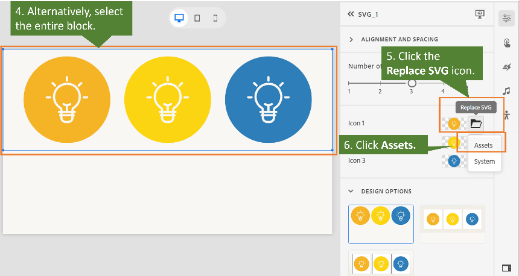Choose System from the Replace SVG menu

(x=484, y=162)
